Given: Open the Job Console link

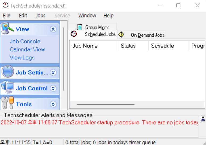Looking at the screenshot, I should 25,41.
